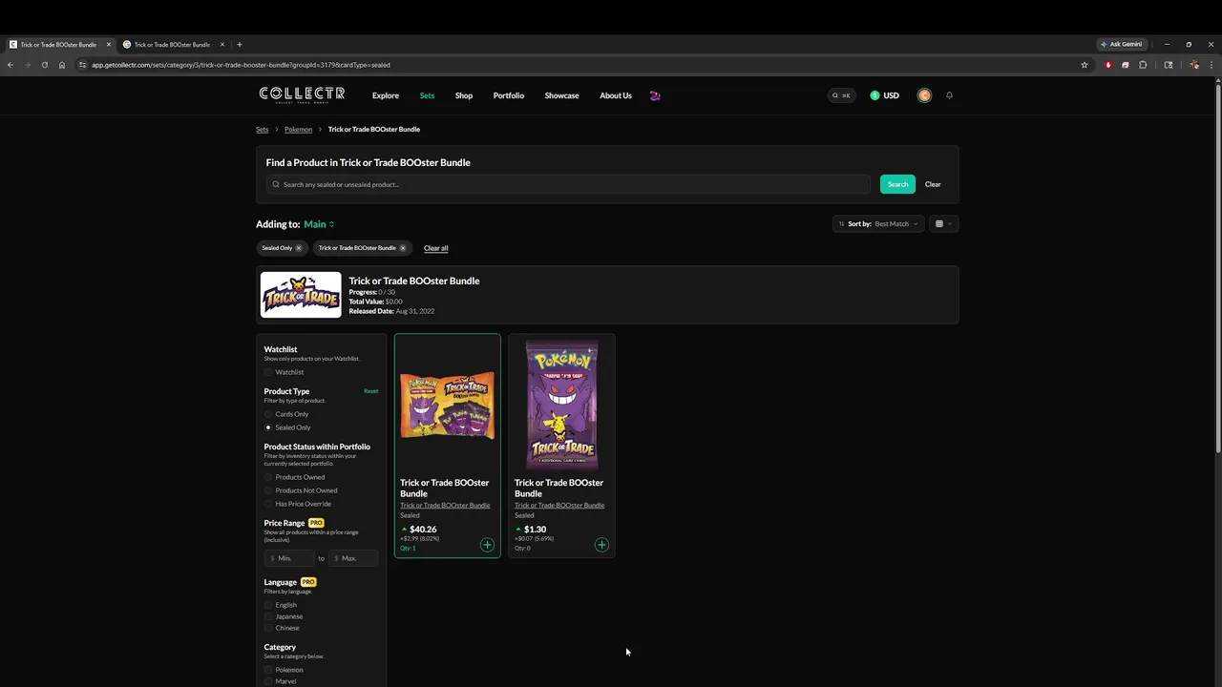Click the set link under the $1.30 product
The width and height of the screenshot is (1222, 687).
[x=559, y=506]
